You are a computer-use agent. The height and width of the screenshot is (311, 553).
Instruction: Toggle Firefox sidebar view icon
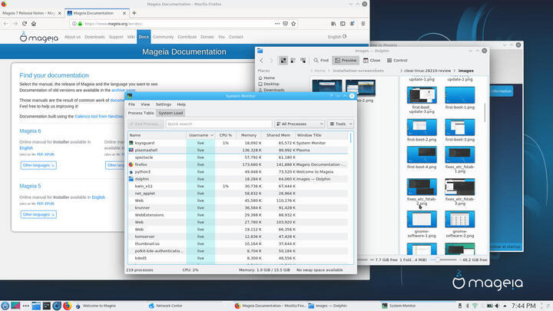(343, 24)
